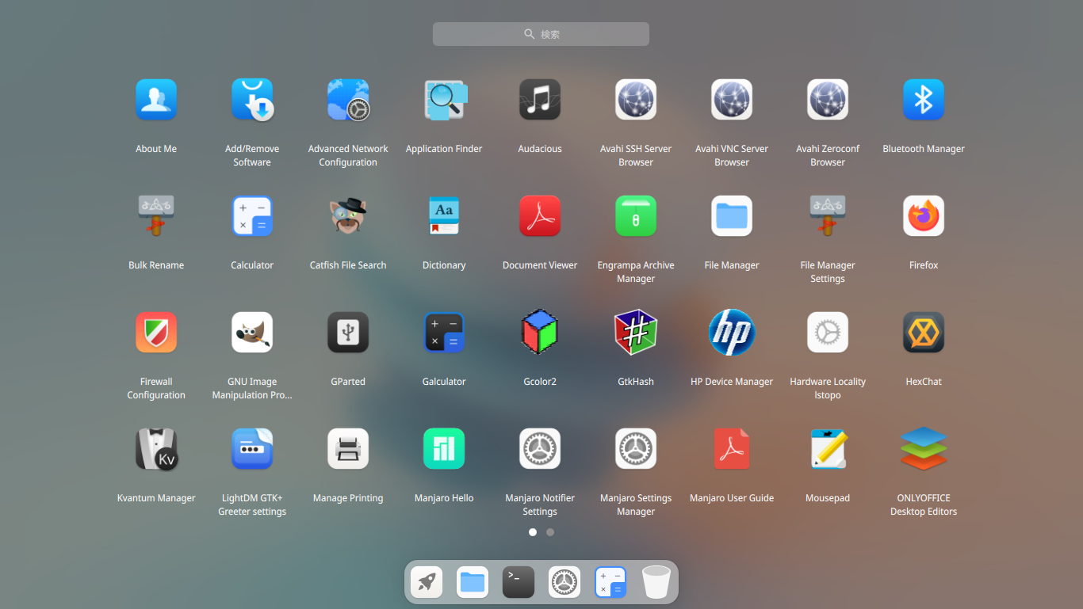Open File Manager in the app grid
The width and height of the screenshot is (1083, 609).
point(732,216)
